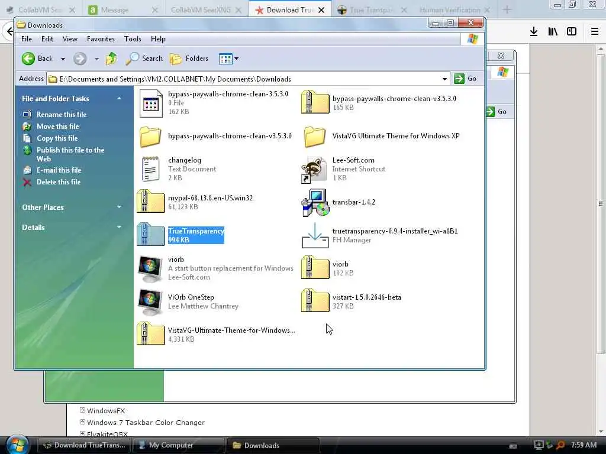
Task: Click the Downloads taskbar button
Action: [273, 445]
